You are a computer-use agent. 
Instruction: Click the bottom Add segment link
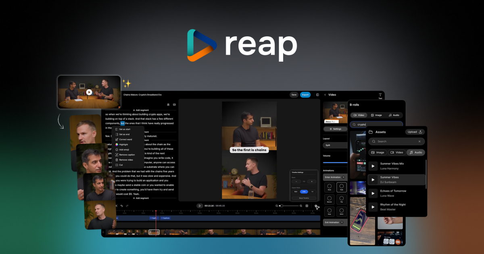141,198
